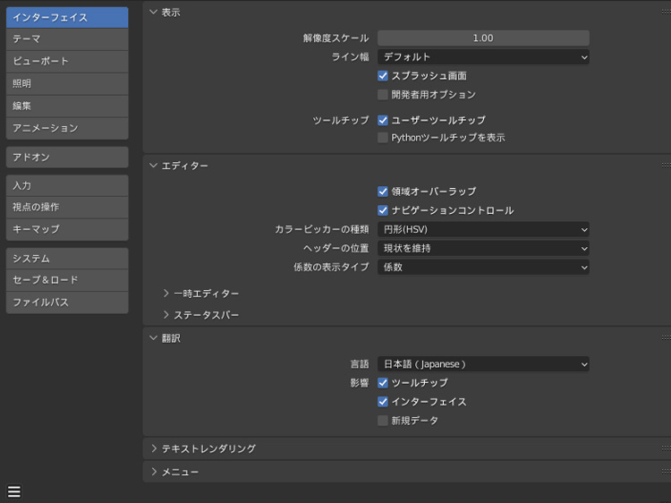
Task: Click drag-handle grip icon of 表示 panel
Action: coord(665,13)
